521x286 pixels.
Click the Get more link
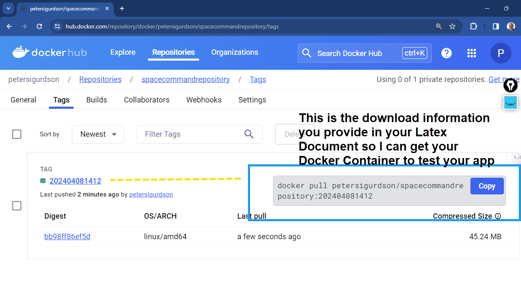tap(504, 79)
